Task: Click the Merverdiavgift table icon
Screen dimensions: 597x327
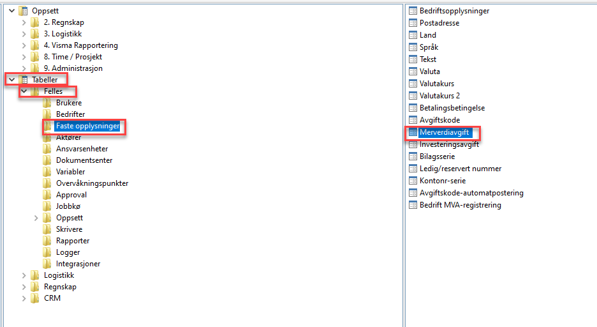Action: [413, 132]
